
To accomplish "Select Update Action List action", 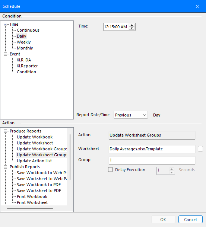I will [34, 161].
